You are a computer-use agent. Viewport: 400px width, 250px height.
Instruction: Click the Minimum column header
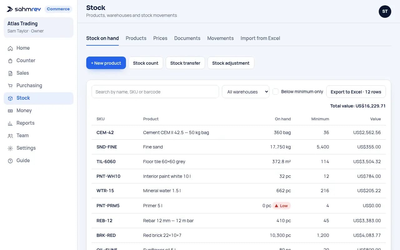pos(320,119)
